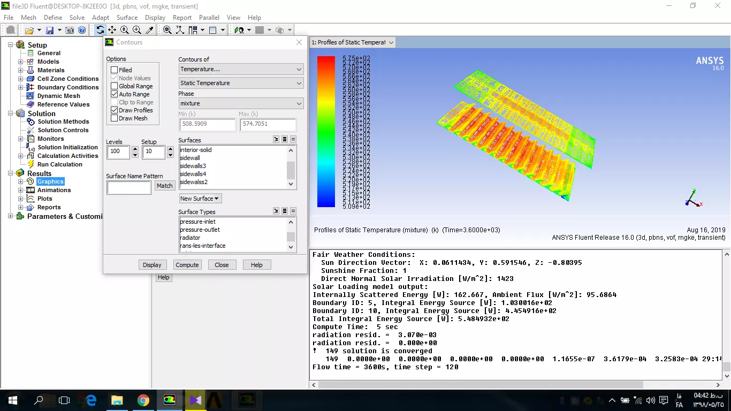731x411 pixels.
Task: Click the green show/hide tree view icon
Action: [239, 31]
